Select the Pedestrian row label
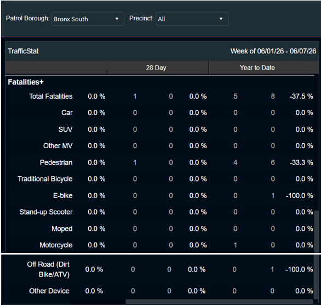This screenshot has height=305, width=321. tap(56, 162)
